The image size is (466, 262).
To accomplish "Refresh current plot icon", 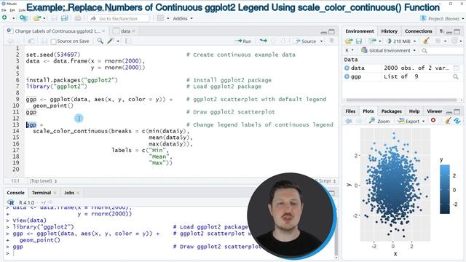I will tap(457, 121).
